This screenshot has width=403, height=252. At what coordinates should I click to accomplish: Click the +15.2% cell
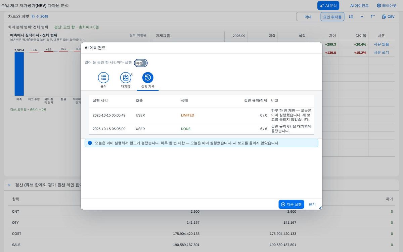pyautogui.click(x=360, y=53)
